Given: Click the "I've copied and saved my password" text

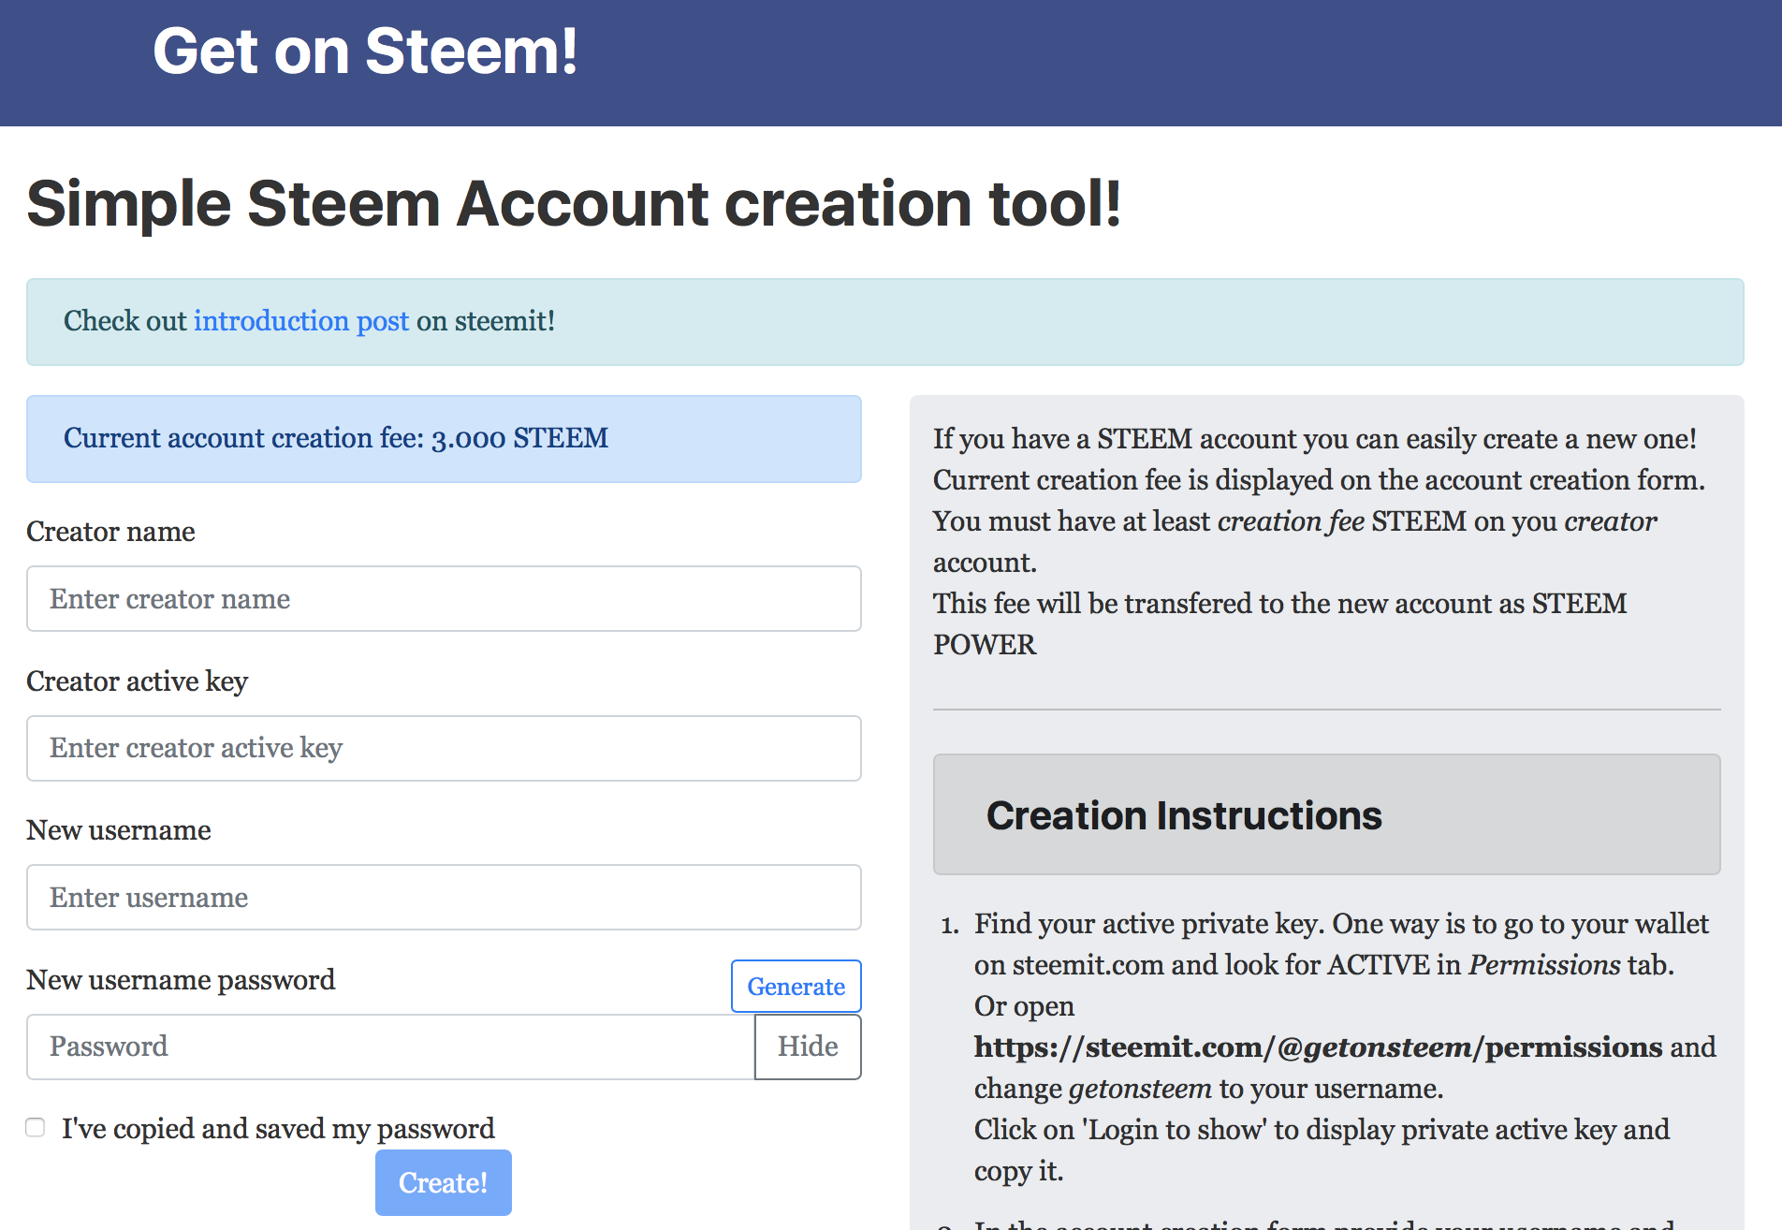Looking at the screenshot, I should [278, 1129].
